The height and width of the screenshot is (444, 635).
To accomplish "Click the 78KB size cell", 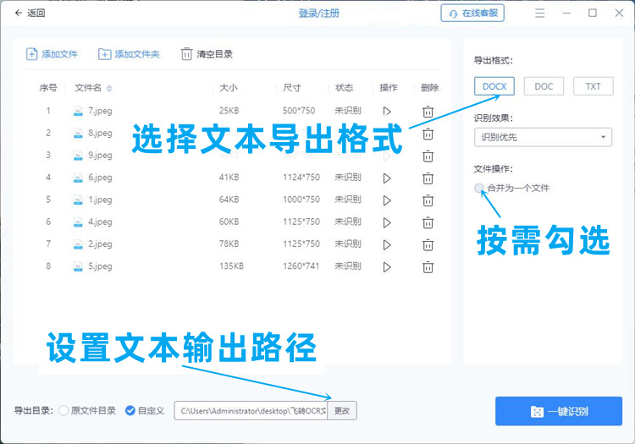I will click(229, 244).
